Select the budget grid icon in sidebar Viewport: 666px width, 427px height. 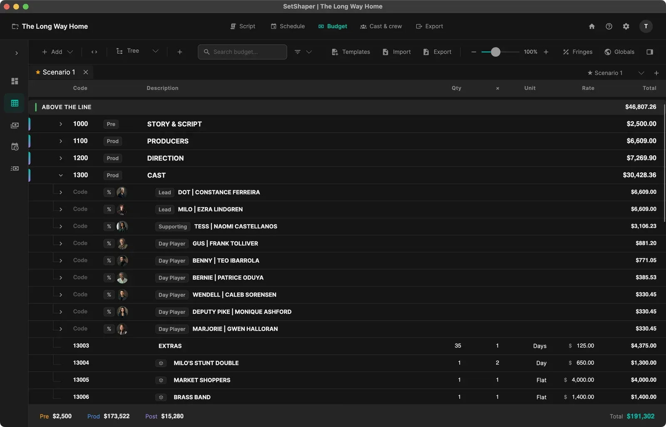click(15, 103)
